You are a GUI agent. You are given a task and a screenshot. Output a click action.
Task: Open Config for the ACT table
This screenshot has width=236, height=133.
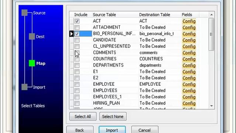point(189,21)
